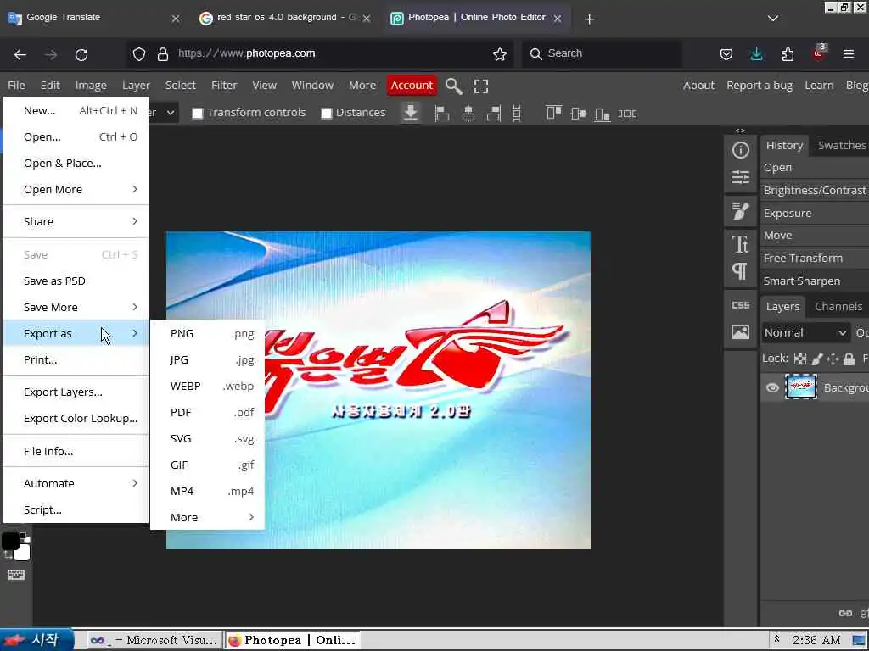Choose JPG export format
Screen dimensions: 869x651
point(207,359)
